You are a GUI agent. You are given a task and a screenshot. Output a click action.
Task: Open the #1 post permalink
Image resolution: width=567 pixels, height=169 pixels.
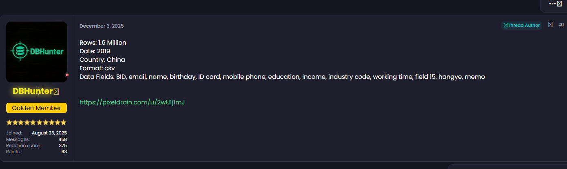561,25
